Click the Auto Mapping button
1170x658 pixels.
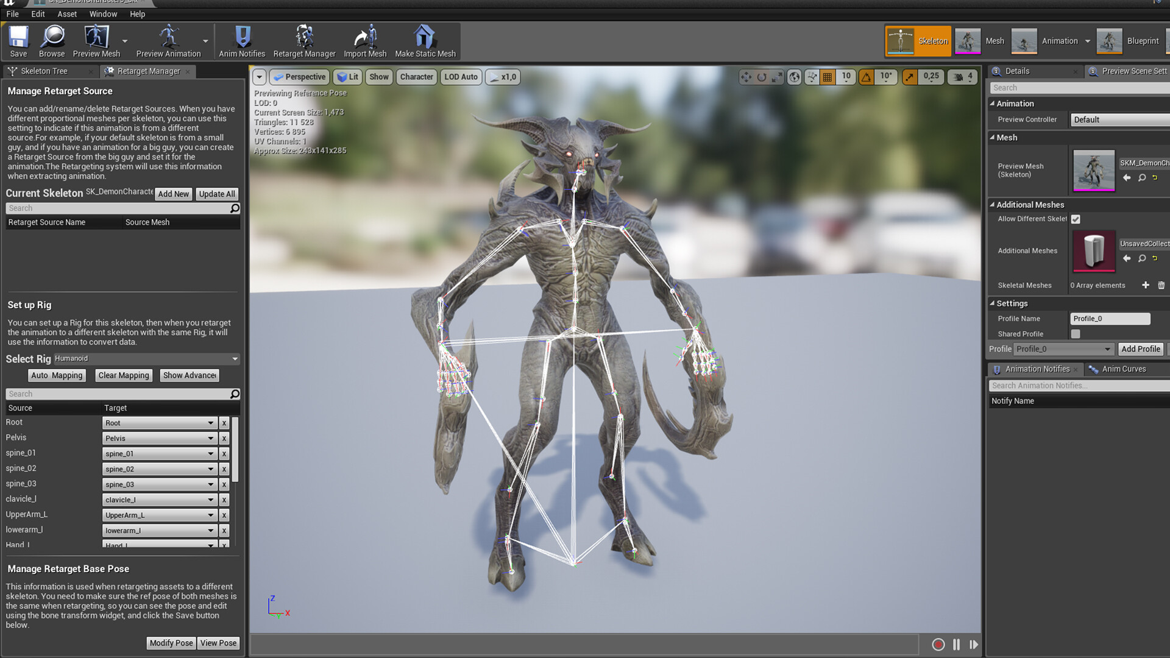[x=57, y=375]
